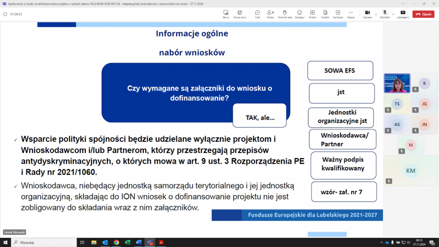Click the Informacje ogólne slide heading
Screen dimensions: 439x247
tap(192, 34)
